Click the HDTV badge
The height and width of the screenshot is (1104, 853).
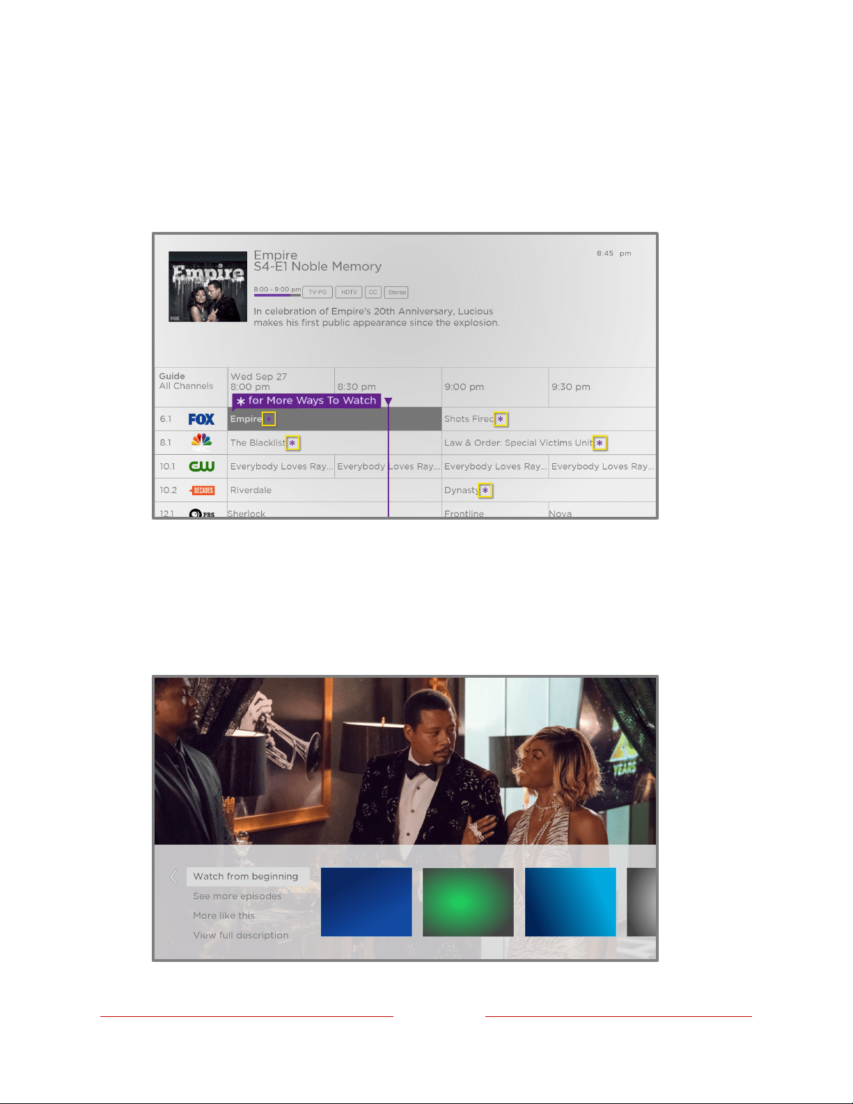(x=349, y=293)
